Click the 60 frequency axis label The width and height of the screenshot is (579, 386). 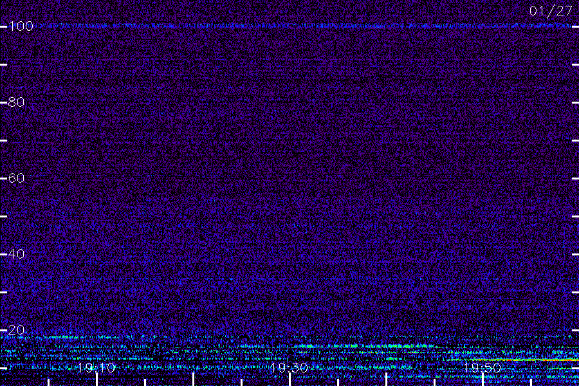(x=16, y=178)
